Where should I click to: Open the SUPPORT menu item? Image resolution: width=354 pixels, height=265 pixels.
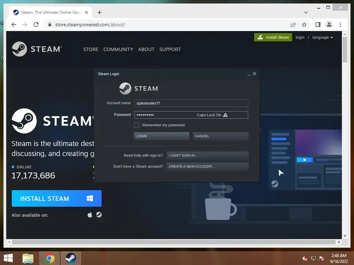point(170,49)
